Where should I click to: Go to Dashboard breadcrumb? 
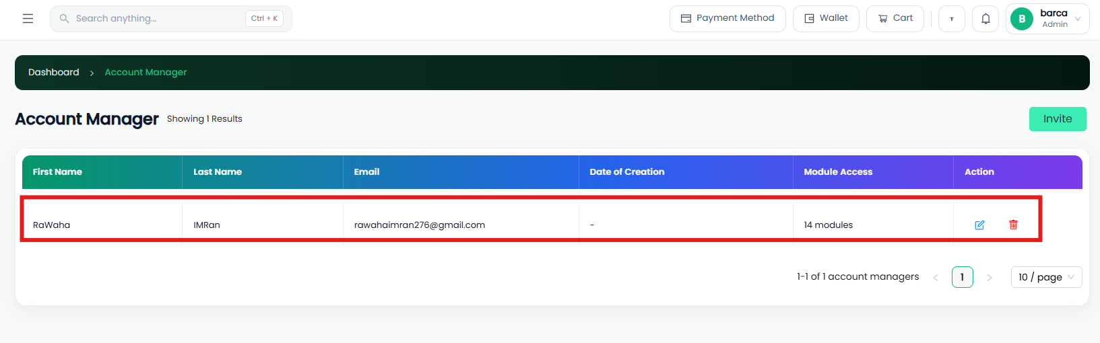click(54, 72)
